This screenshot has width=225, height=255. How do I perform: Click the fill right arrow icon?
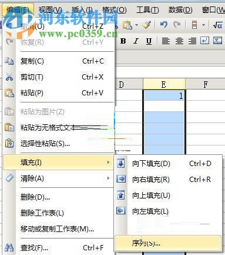click(x=121, y=179)
